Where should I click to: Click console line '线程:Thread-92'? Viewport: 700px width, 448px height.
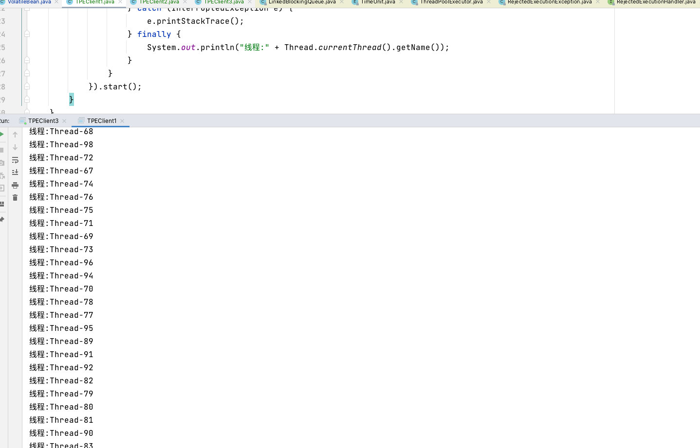[x=61, y=367]
